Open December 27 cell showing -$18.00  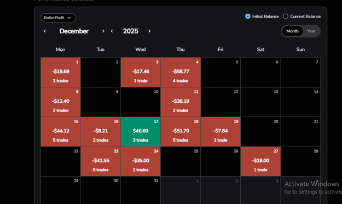click(x=260, y=161)
